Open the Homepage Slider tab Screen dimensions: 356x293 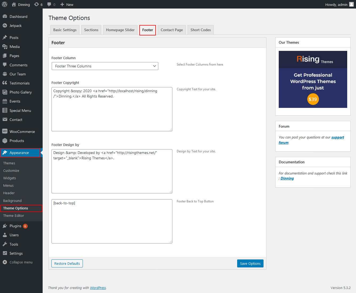click(x=120, y=30)
